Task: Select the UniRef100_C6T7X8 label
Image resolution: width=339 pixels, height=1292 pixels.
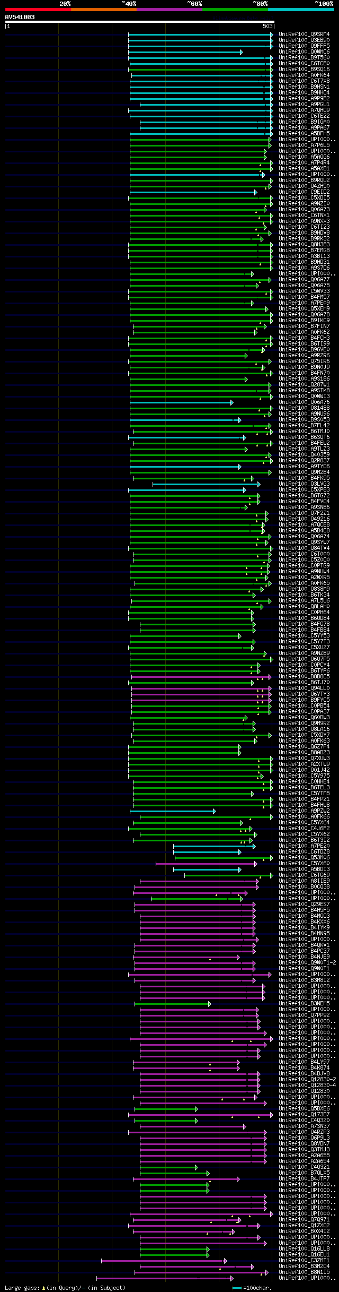Action: coord(304,81)
